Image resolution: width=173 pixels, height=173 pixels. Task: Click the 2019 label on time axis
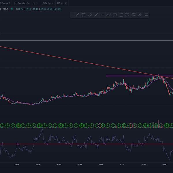click(x=144, y=165)
